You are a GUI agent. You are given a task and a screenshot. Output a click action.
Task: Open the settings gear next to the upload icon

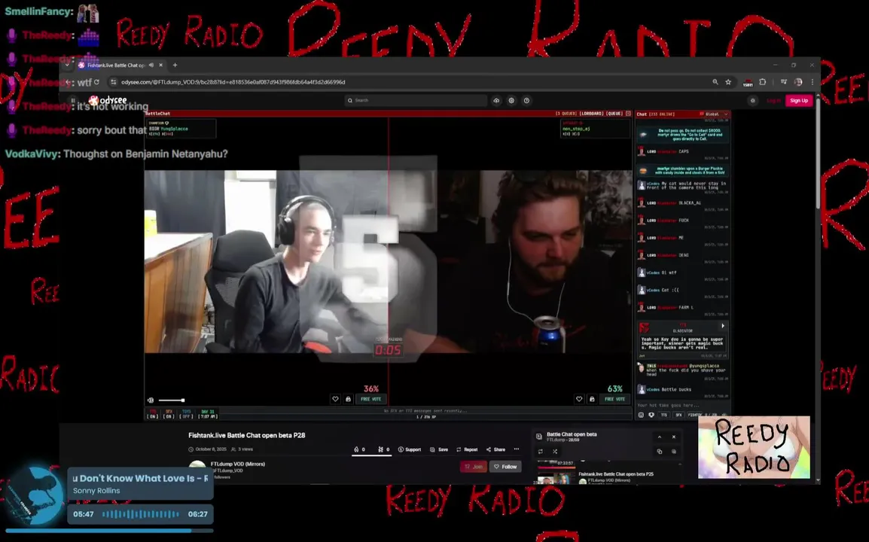[x=511, y=100]
